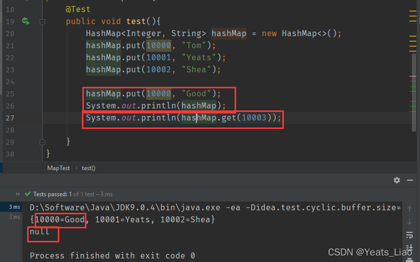Image resolution: width=420 pixels, height=262 pixels.
Task: Click the first 3 ms test duration
Action: [x=14, y=207]
